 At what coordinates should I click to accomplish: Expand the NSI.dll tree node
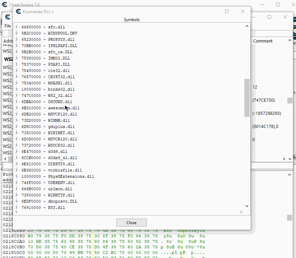(x=17, y=208)
